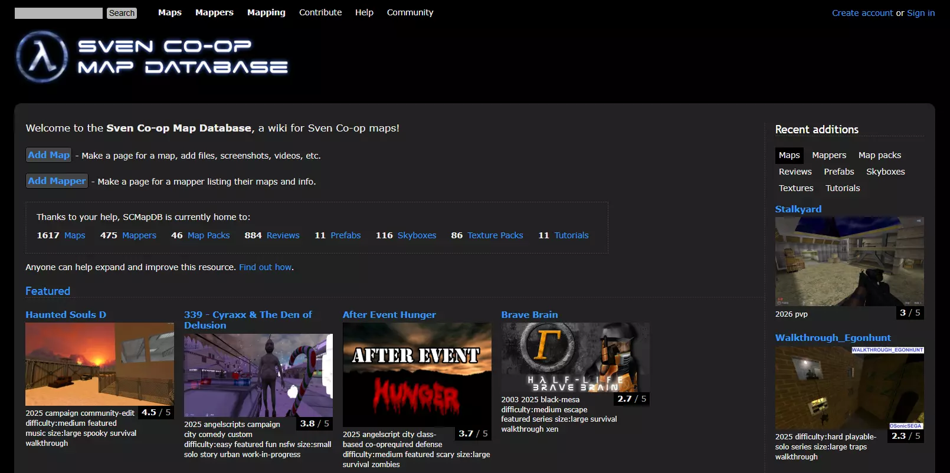The image size is (950, 473).
Task: Click the Find out how link
Action: (266, 267)
